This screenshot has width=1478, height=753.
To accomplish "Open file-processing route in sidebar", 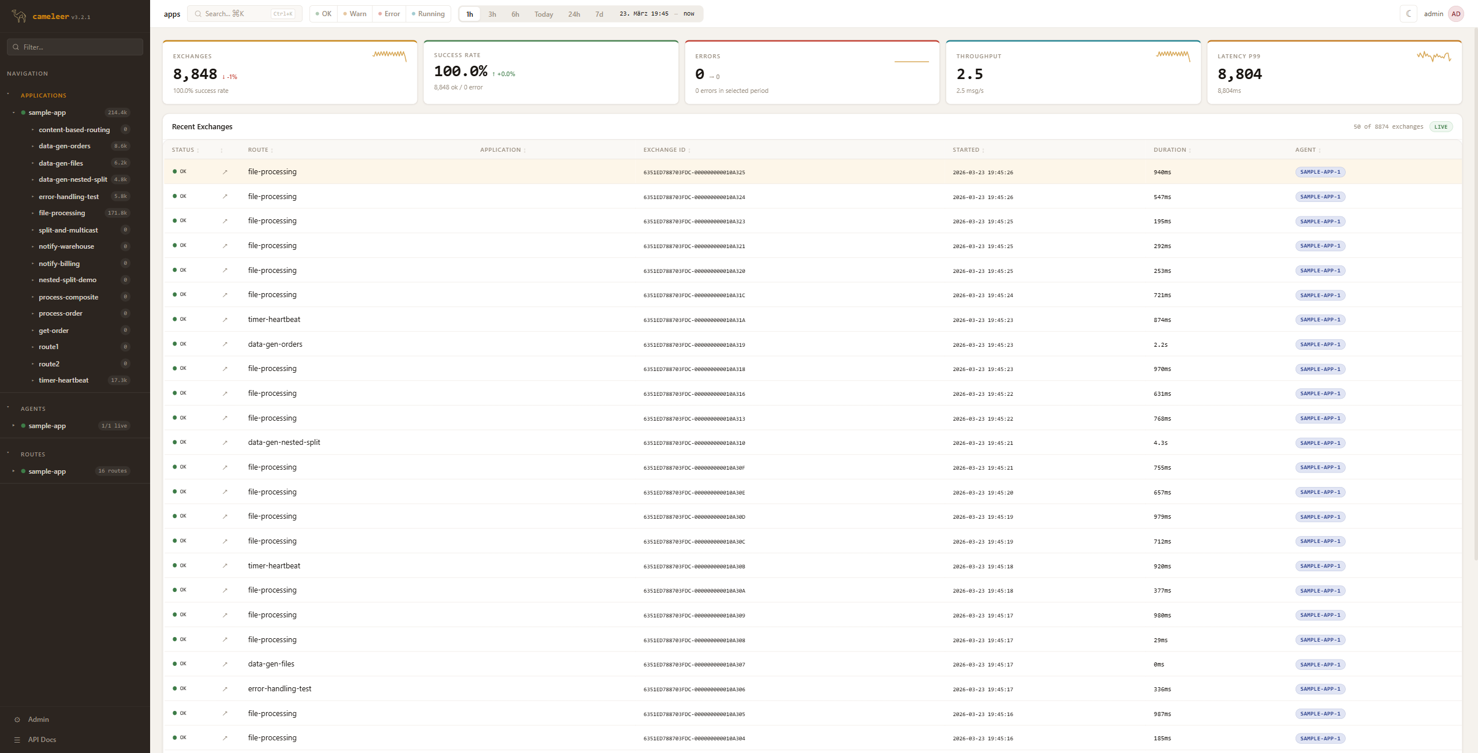I will coord(62,213).
